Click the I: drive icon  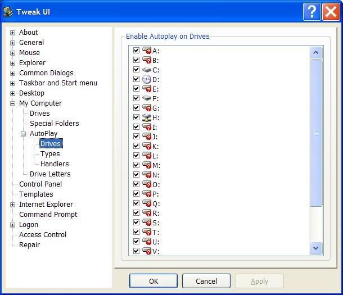[x=147, y=127]
